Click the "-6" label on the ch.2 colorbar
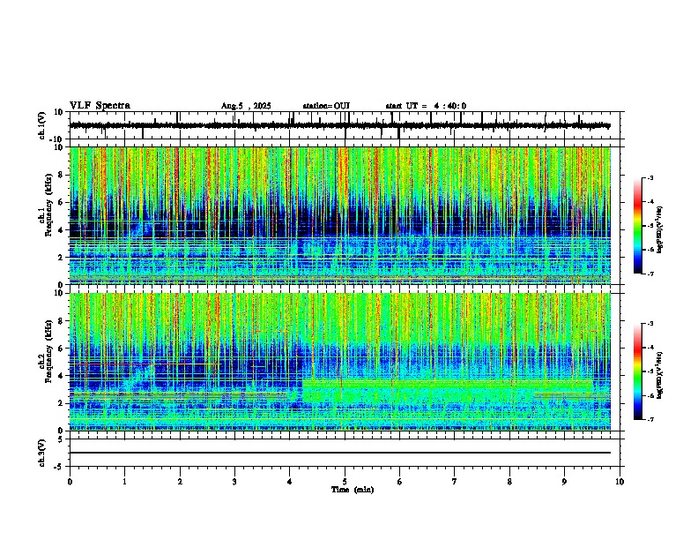The height and width of the screenshot is (540, 698). pos(650,395)
